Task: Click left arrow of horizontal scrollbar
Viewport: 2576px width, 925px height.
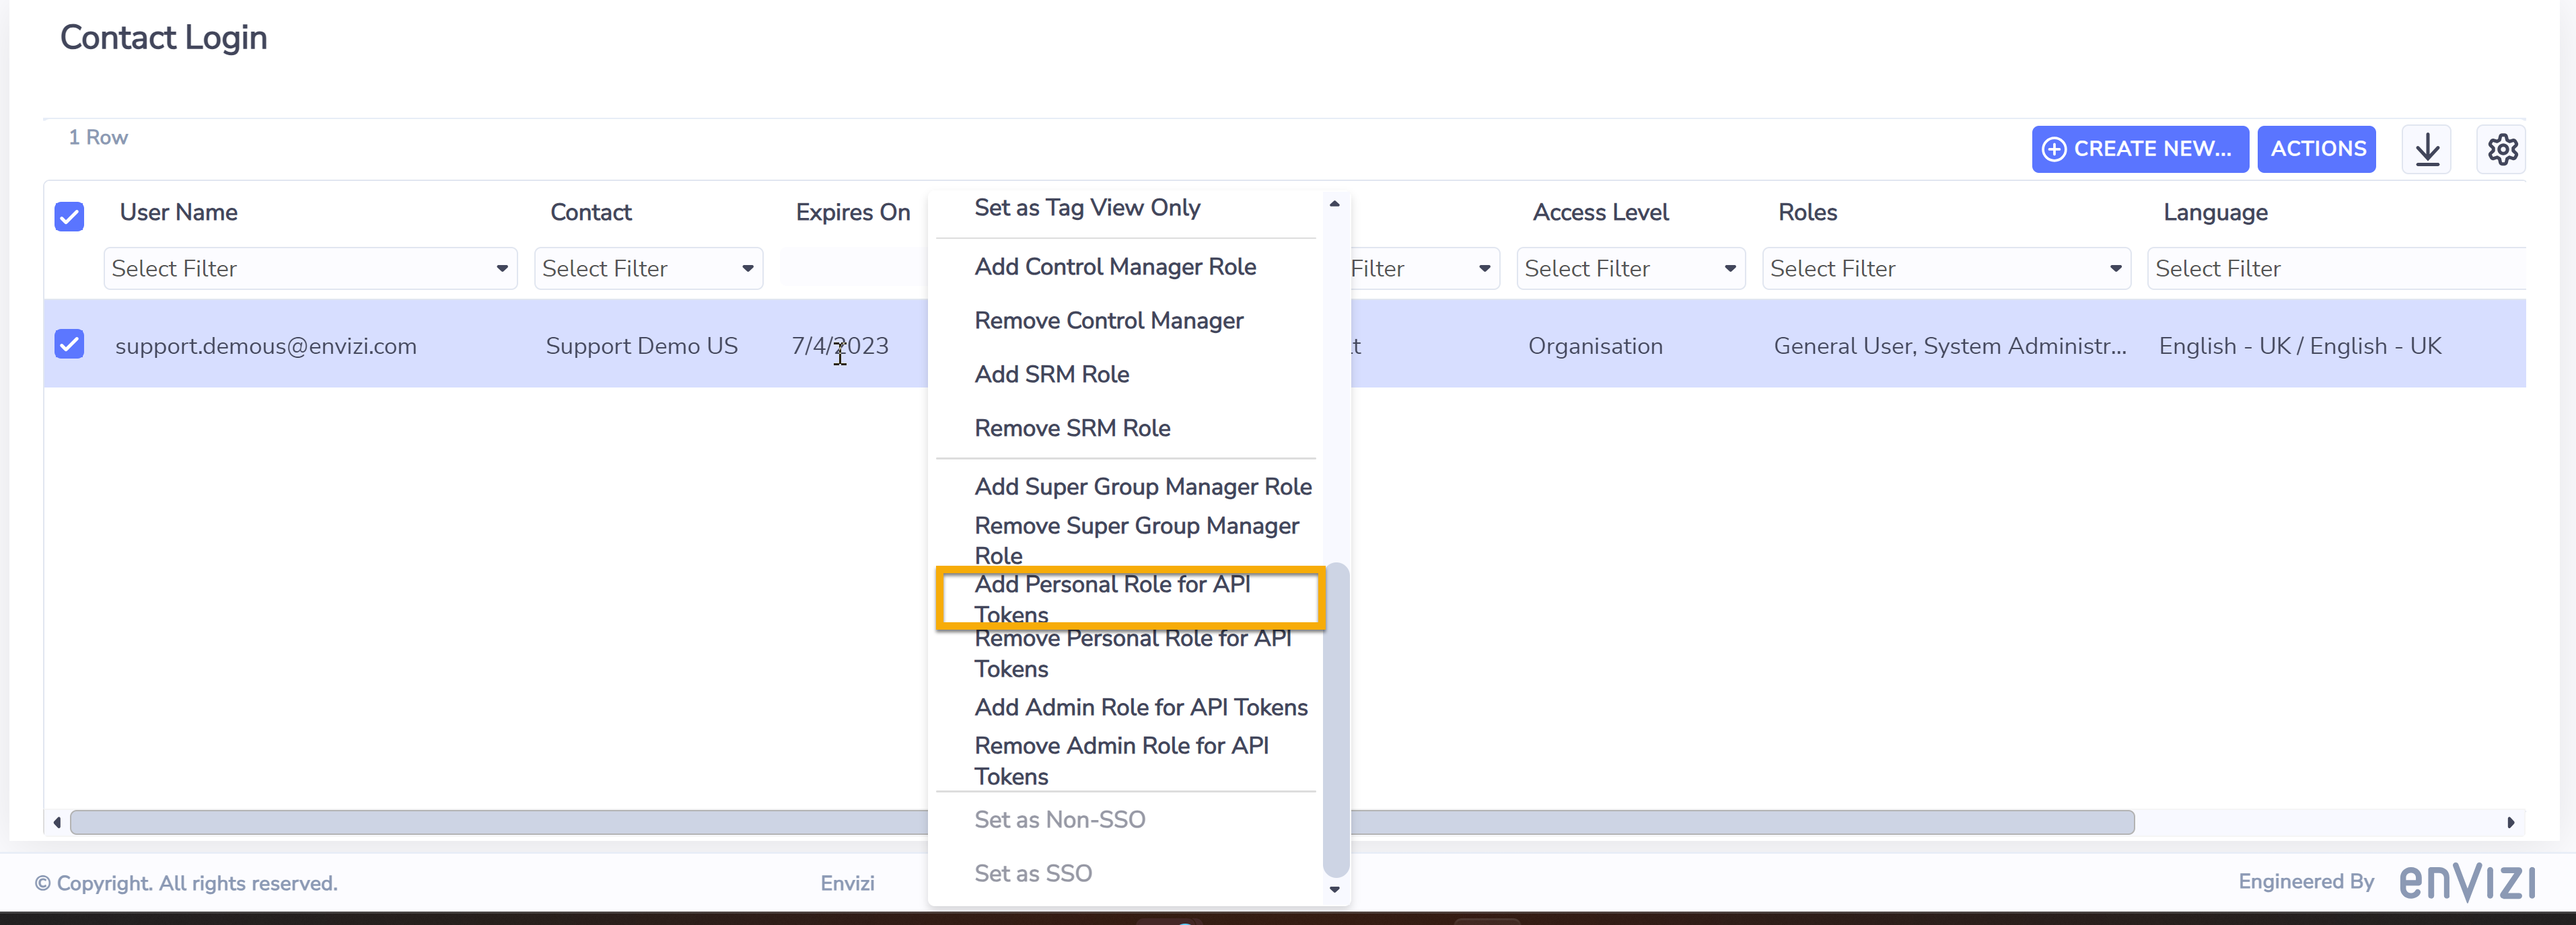Action: point(57,822)
